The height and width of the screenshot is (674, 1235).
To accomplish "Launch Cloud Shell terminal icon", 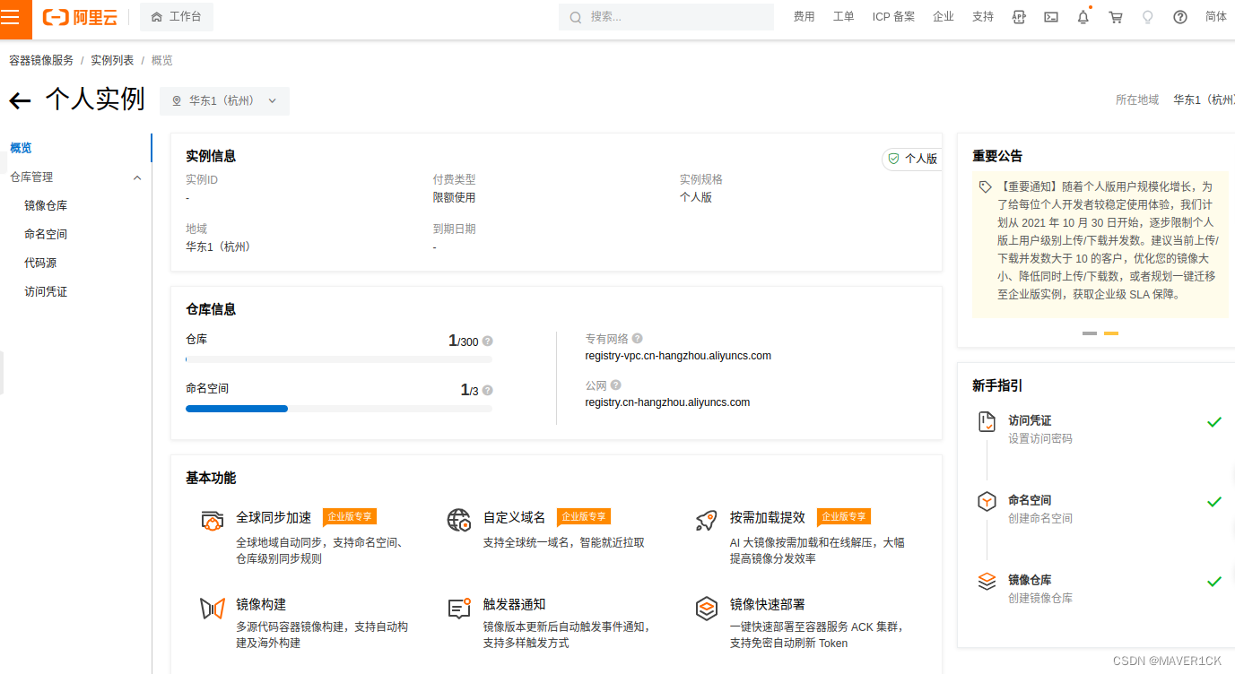I will pos(1051,17).
